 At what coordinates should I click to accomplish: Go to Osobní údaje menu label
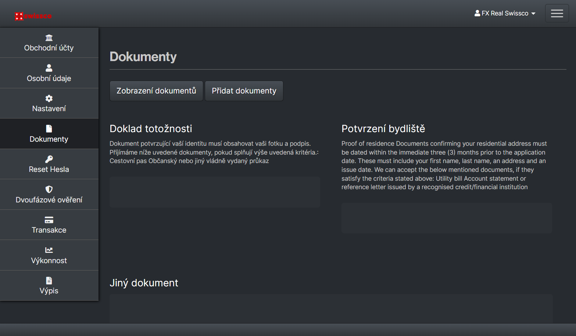(x=49, y=78)
